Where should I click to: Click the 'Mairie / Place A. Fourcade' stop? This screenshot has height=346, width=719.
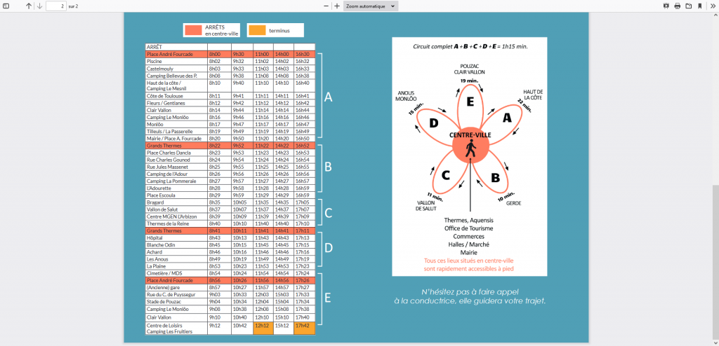click(173, 138)
